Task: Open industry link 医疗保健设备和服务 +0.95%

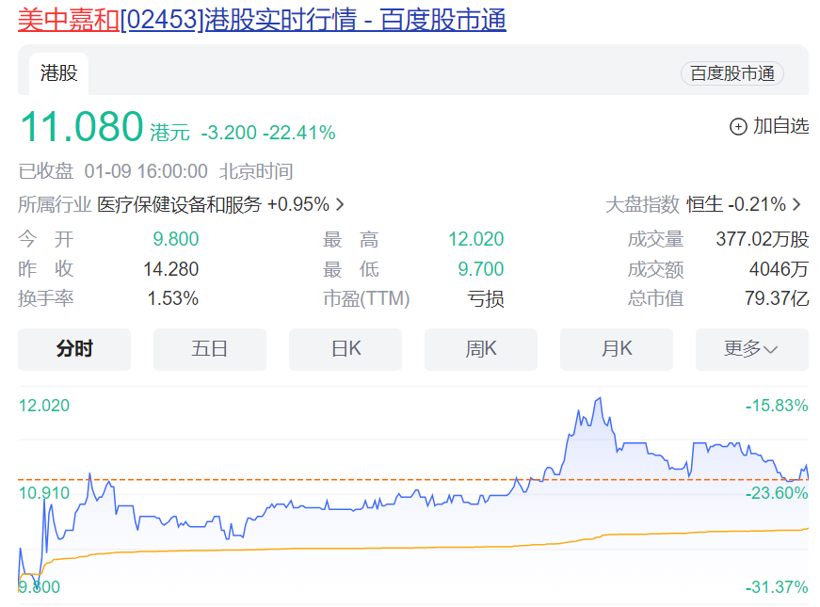Action: click(213, 204)
